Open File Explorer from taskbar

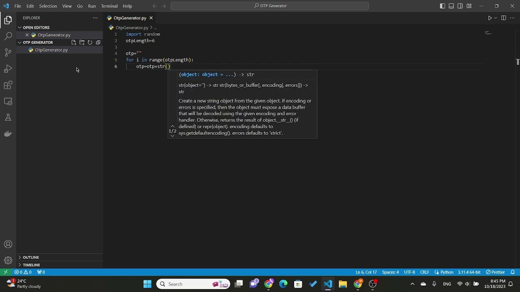click(x=343, y=284)
